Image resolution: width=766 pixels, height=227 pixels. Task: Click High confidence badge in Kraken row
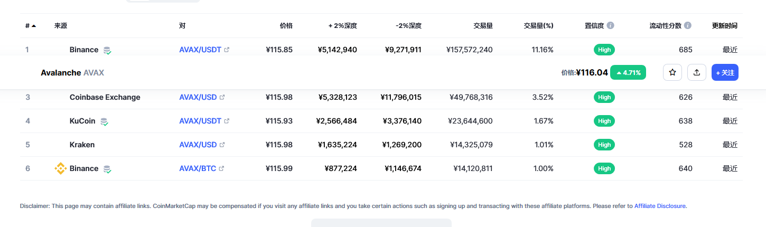[604, 145]
